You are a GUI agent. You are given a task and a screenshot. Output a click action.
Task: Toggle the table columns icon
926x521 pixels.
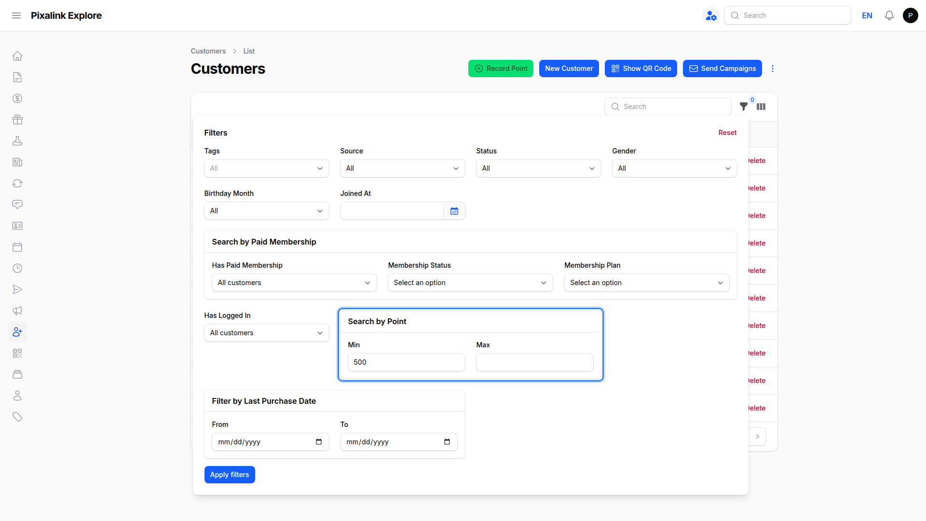761,107
